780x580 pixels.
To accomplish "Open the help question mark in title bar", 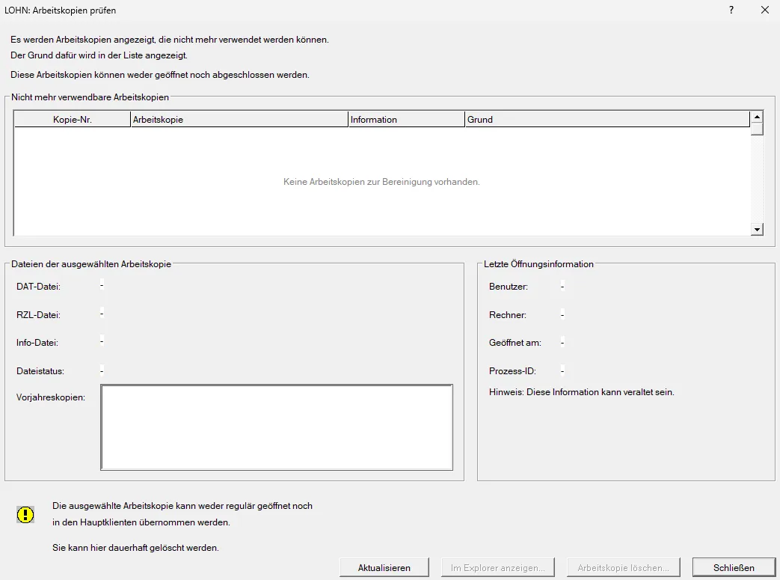I will click(731, 10).
